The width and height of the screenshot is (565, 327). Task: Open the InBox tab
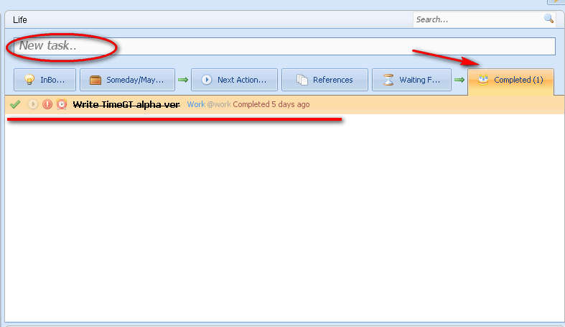pyautogui.click(x=45, y=80)
